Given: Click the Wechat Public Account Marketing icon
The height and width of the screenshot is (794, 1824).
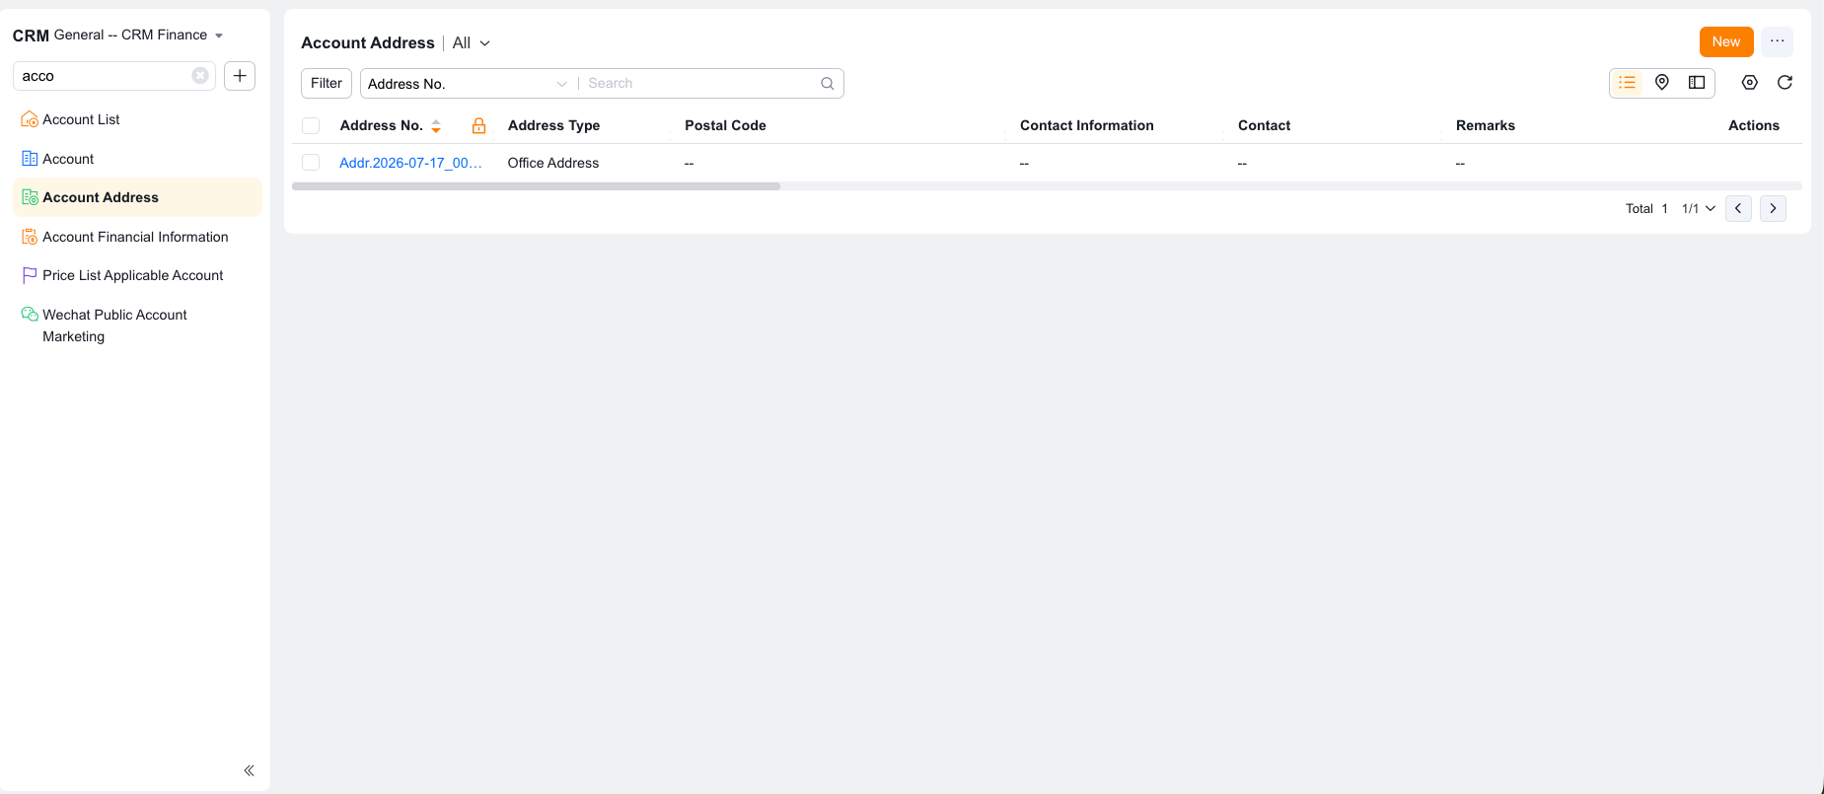Looking at the screenshot, I should coord(30,315).
